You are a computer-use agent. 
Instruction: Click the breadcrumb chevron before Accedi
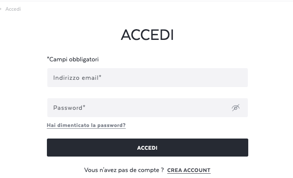coord(0,9)
